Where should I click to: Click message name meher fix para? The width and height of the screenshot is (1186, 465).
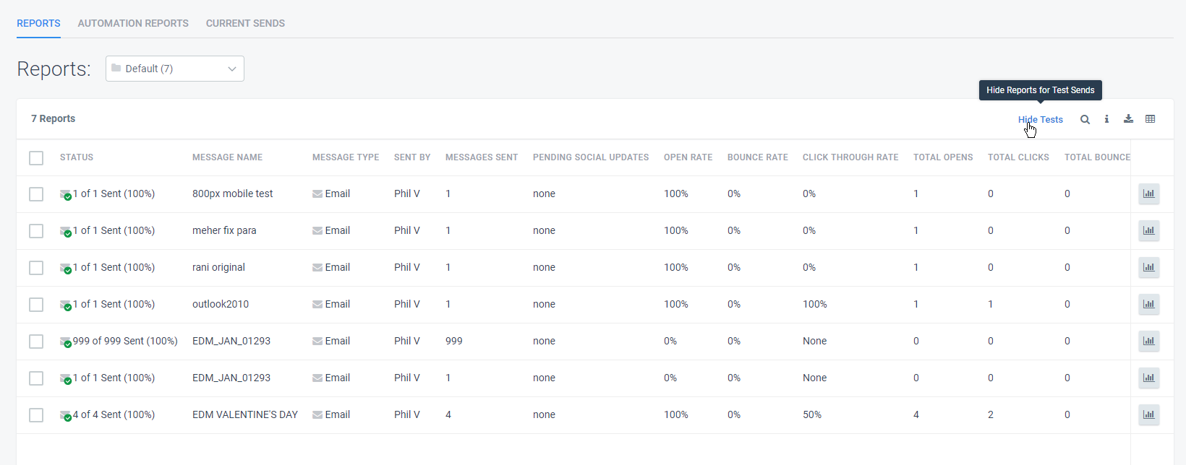pyautogui.click(x=224, y=230)
